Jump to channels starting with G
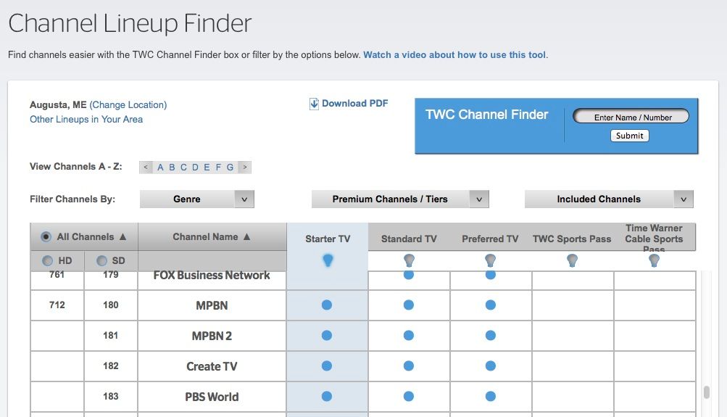Screen dimensions: 727x417 [230, 167]
